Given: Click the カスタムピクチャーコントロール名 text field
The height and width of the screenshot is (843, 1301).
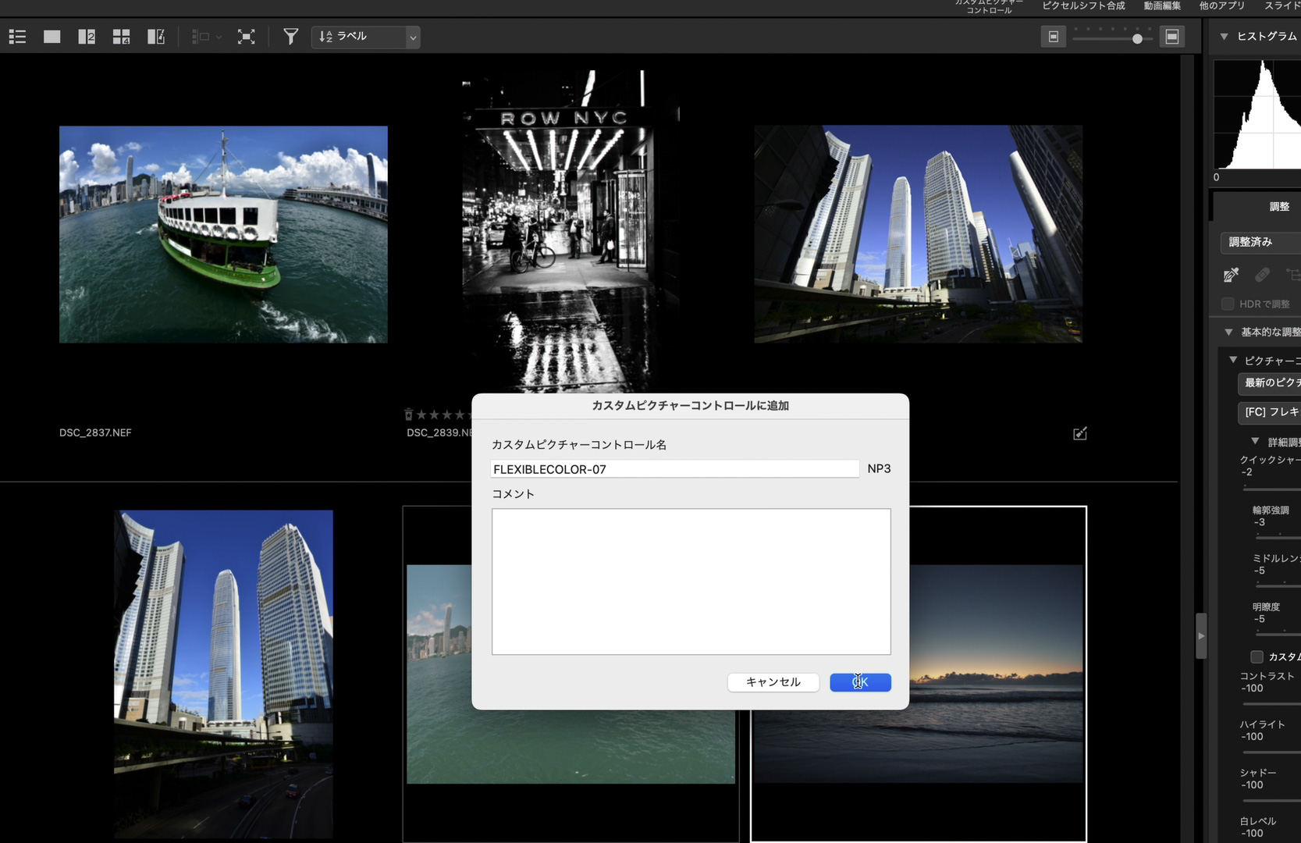Looking at the screenshot, I should 675,469.
